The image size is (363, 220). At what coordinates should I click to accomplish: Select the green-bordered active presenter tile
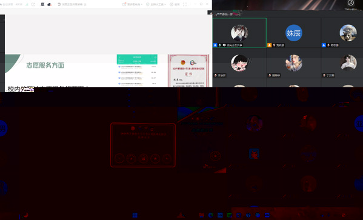coord(239,33)
